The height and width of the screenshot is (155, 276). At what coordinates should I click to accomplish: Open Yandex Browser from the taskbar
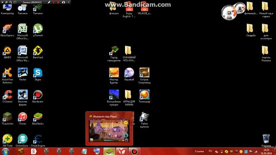pyautogui.click(x=122, y=151)
